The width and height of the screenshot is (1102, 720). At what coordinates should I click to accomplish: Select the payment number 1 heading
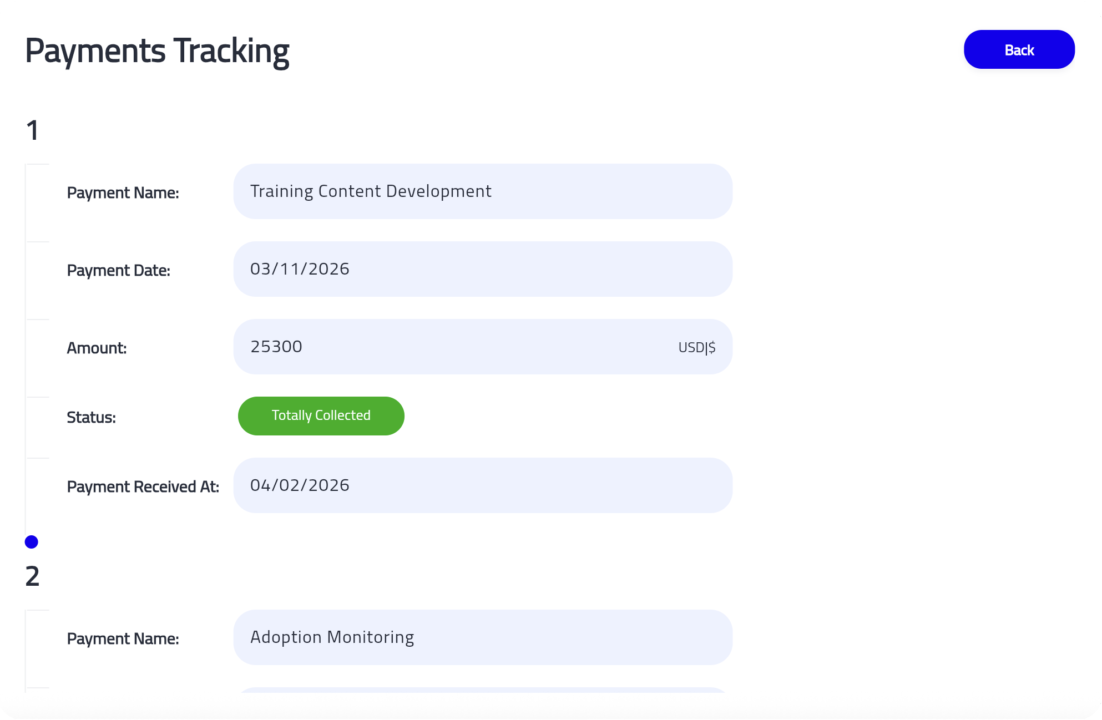[32, 130]
